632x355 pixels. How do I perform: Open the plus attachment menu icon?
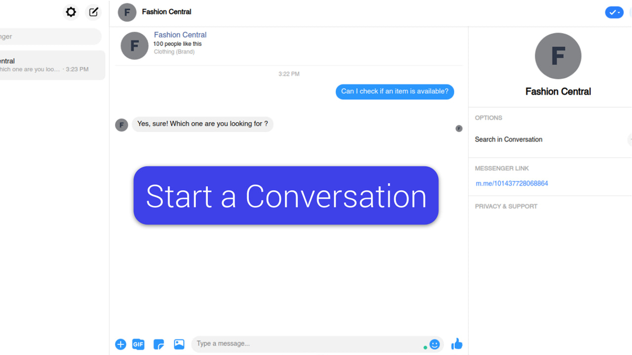pos(120,344)
